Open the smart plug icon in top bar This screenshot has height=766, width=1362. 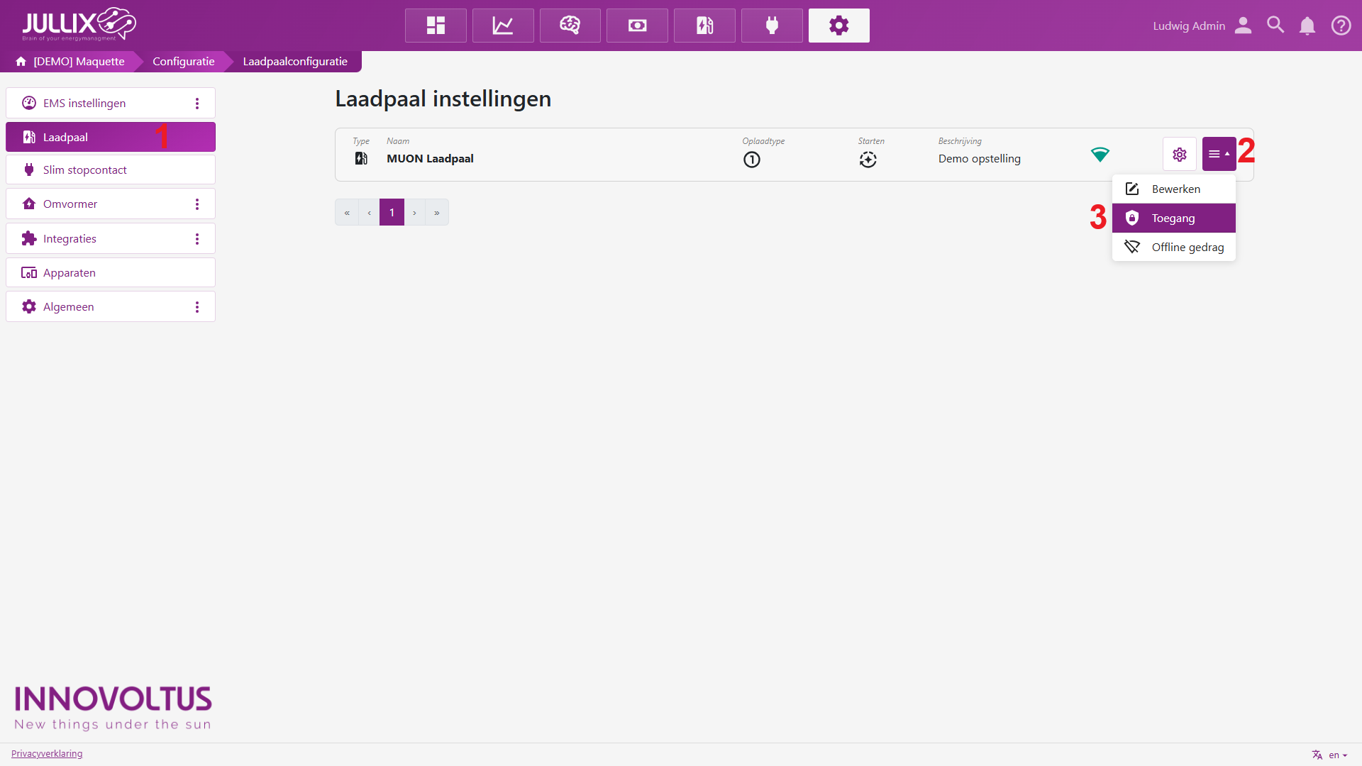pos(772,26)
